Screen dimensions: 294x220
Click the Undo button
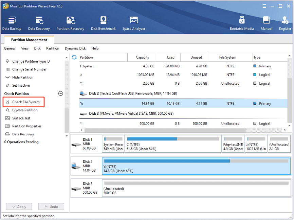pos(51,206)
